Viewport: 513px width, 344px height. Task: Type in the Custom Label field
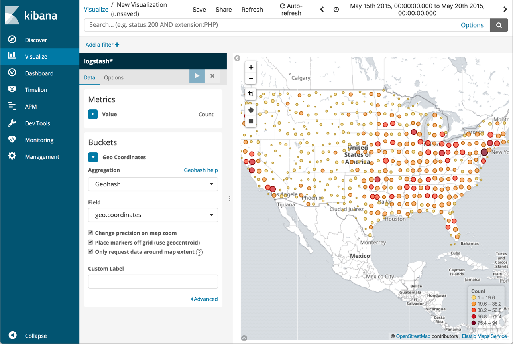click(153, 281)
